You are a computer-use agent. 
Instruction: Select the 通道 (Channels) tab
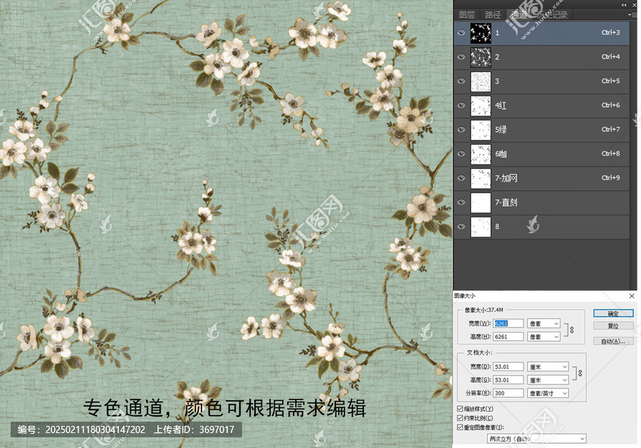click(x=518, y=15)
